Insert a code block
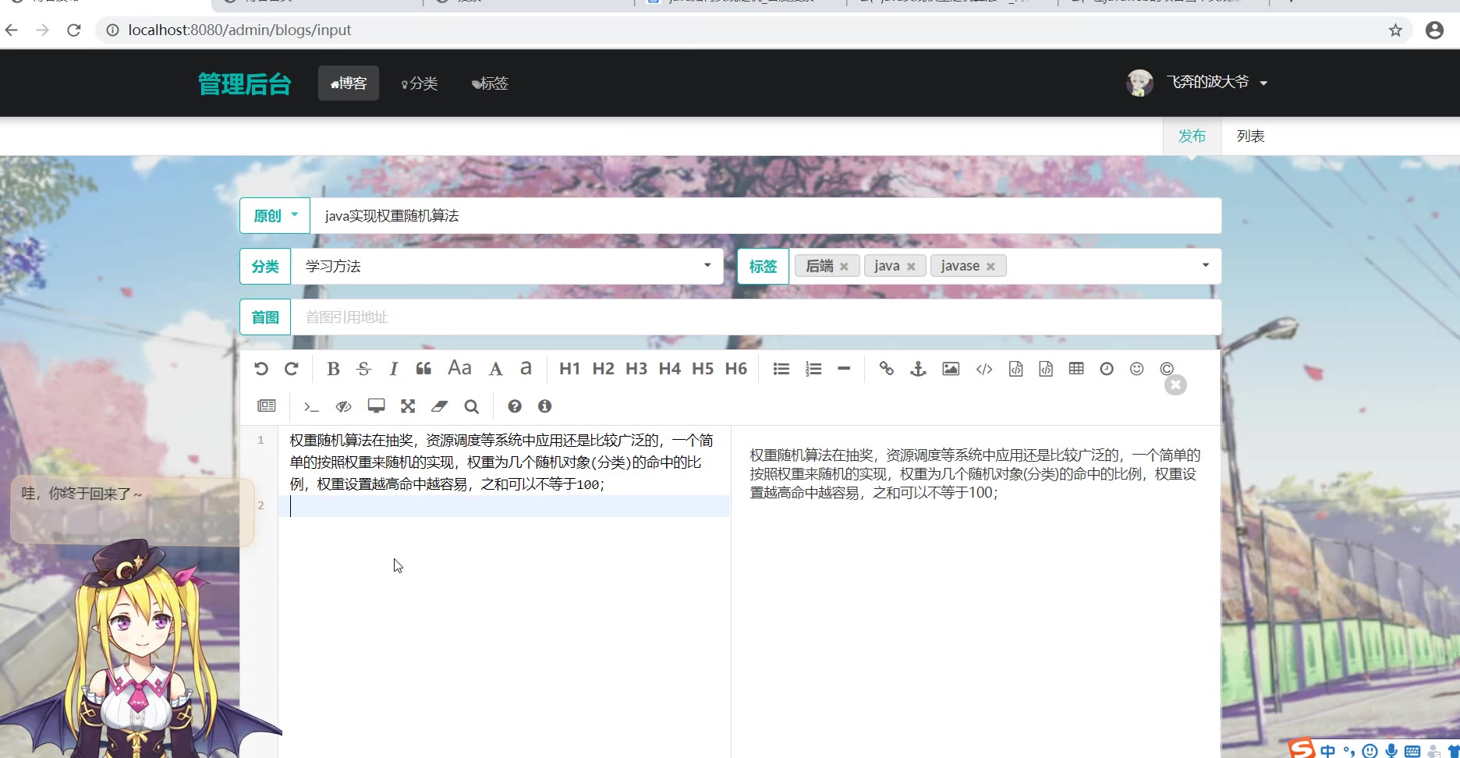The width and height of the screenshot is (1460, 758). click(1046, 369)
